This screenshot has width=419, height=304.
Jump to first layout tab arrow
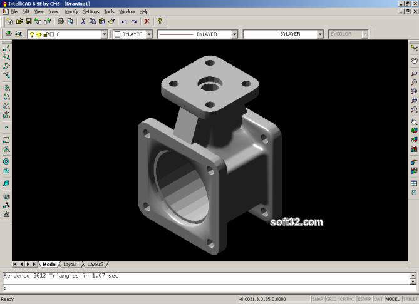click(15, 264)
